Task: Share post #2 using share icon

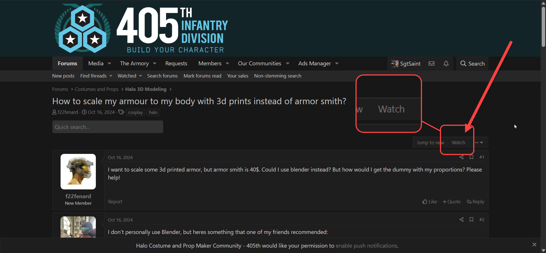Action: [x=461, y=219]
